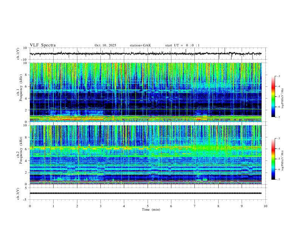Click the "8" kHz tick on ch.1 spectrogram

pyautogui.click(x=26, y=75)
